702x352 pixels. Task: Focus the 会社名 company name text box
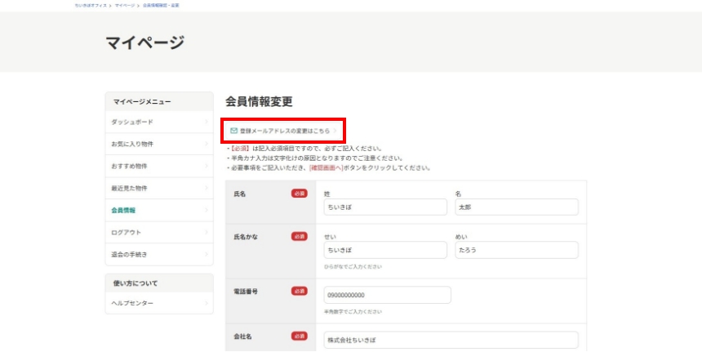450,340
